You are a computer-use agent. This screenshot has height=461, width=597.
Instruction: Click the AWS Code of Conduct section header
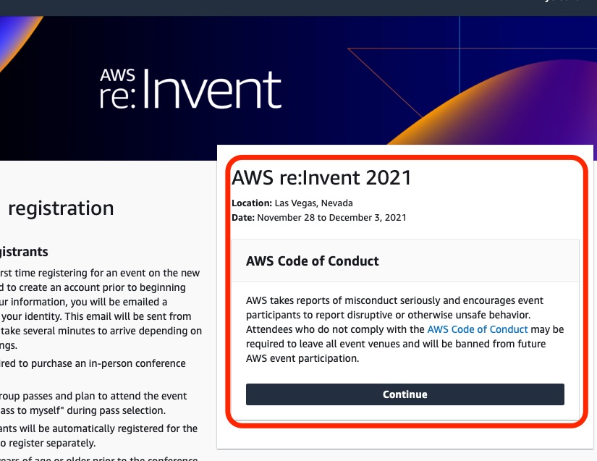pos(311,261)
